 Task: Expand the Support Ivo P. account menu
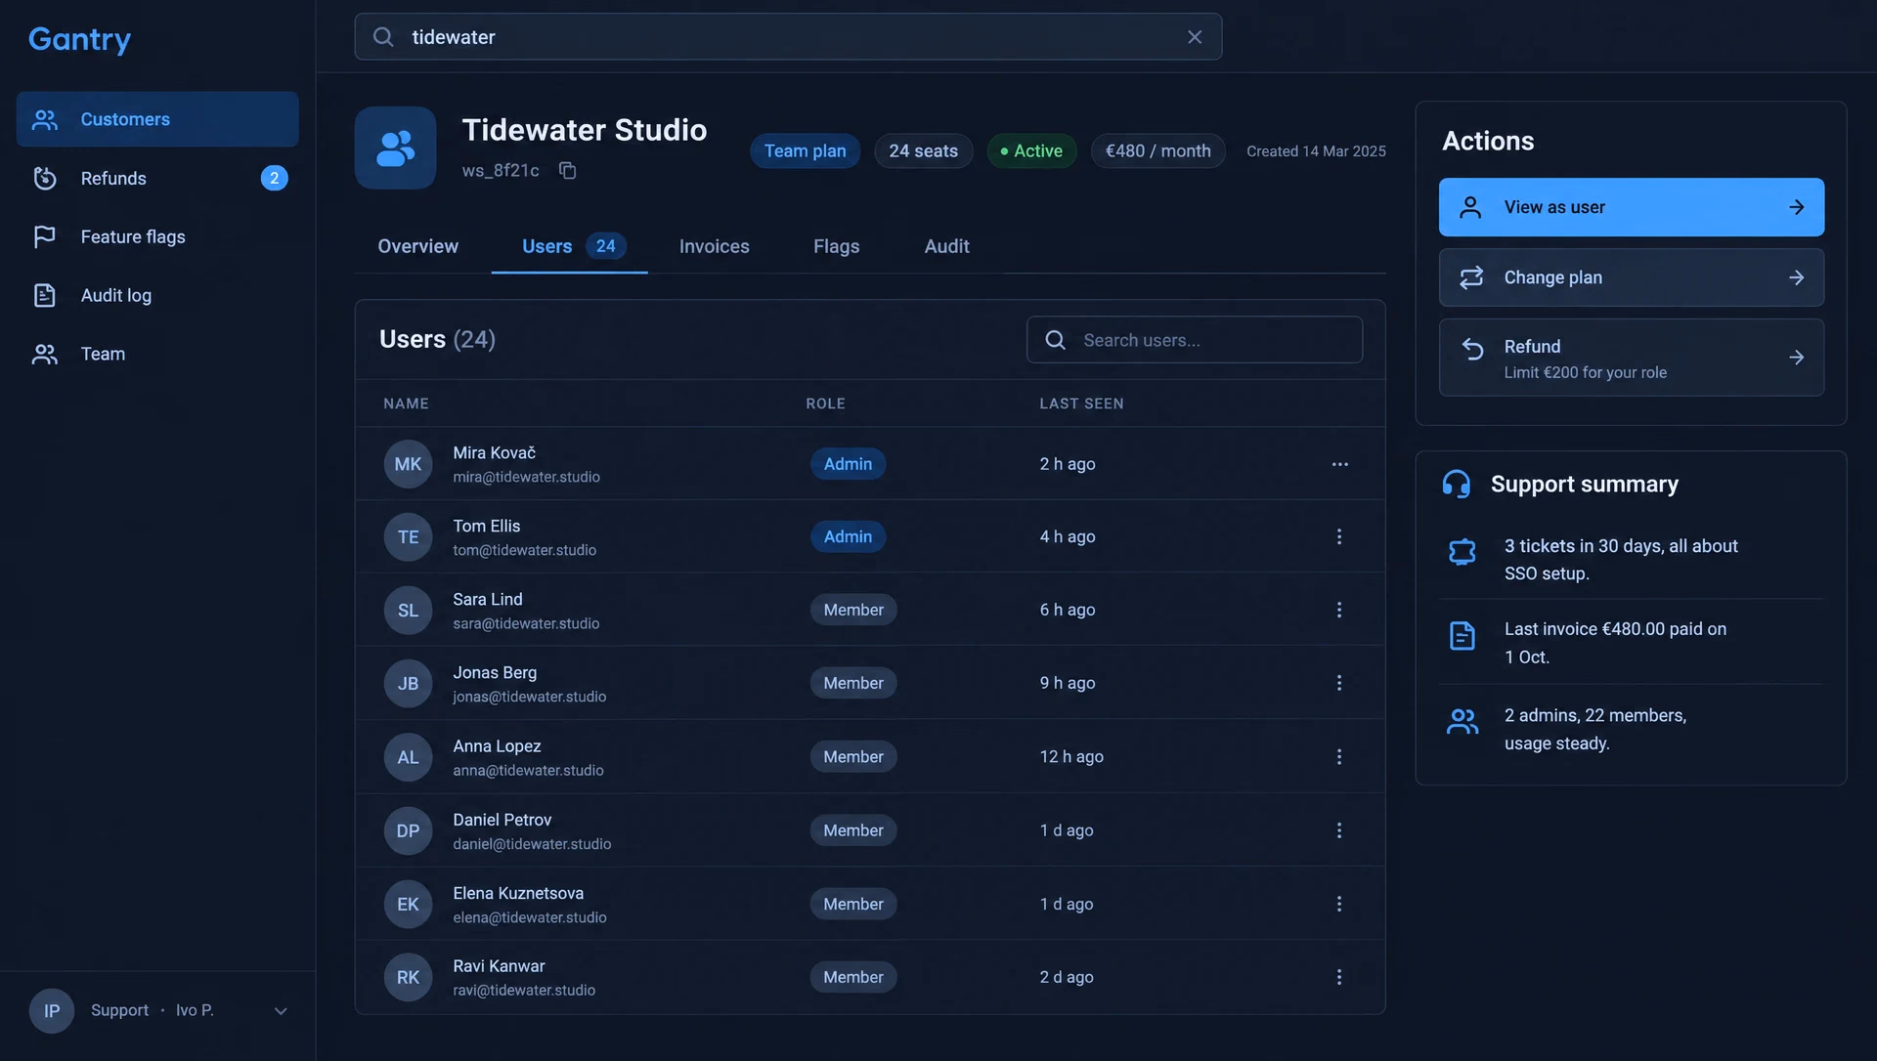[281, 1011]
